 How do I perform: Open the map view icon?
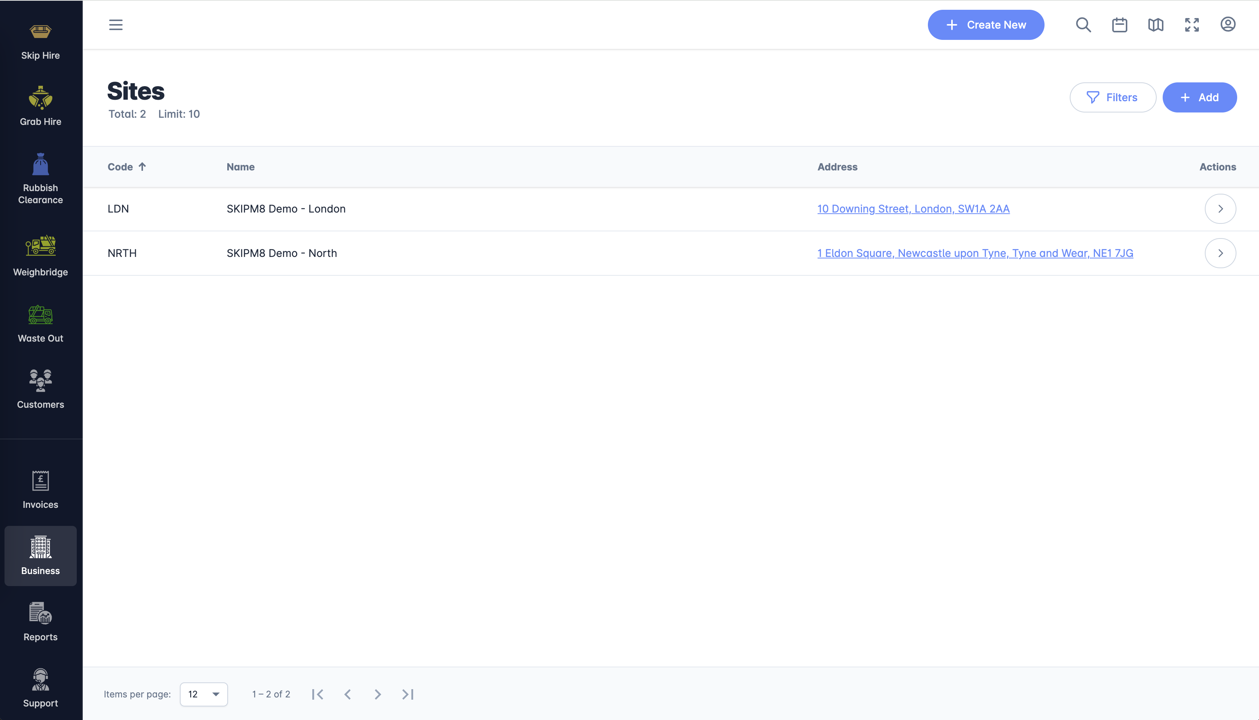[1156, 25]
